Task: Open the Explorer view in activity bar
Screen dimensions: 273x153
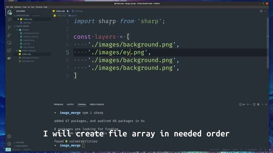Action: [x=9, y=12]
